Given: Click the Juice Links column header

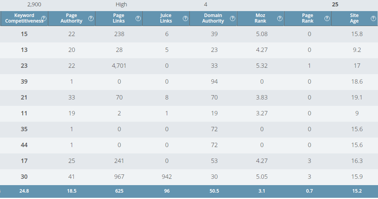Looking at the screenshot, I should 166,18.
